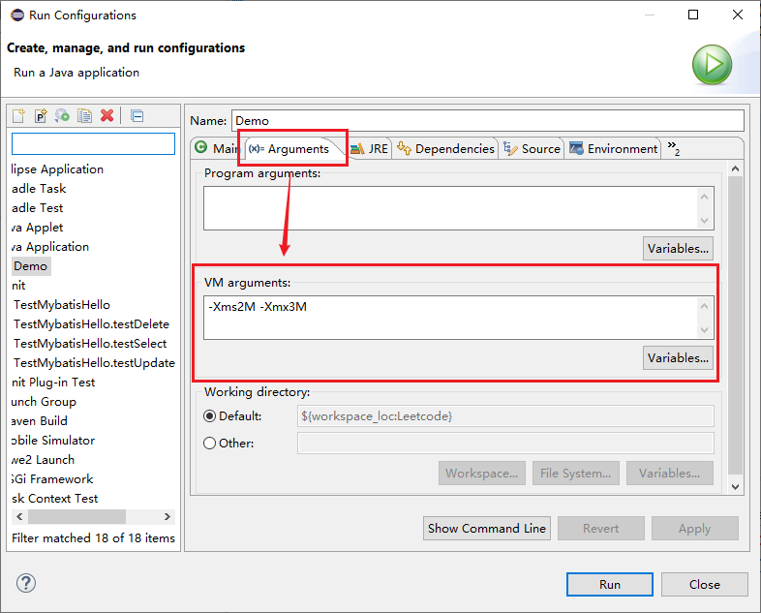Open the Dependencies tab
Screen dimensions: 761x613
(x=445, y=148)
